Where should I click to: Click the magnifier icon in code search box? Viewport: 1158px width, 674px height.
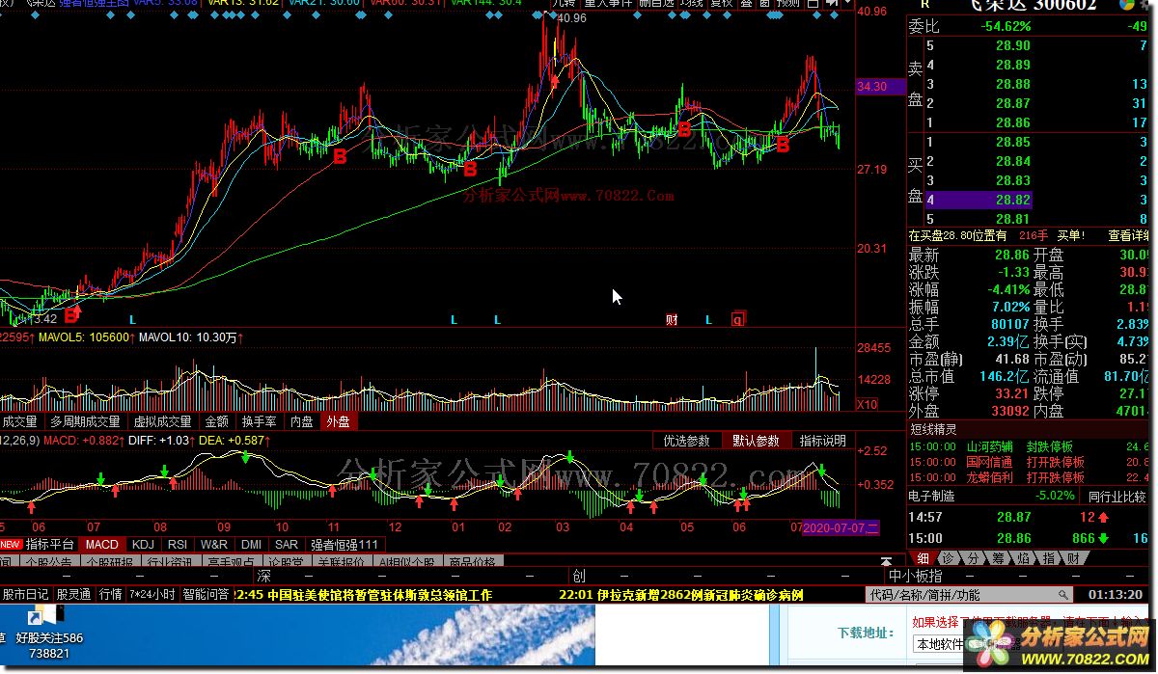(1063, 595)
